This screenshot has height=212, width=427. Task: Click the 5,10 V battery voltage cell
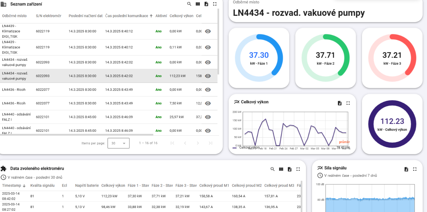80,196
